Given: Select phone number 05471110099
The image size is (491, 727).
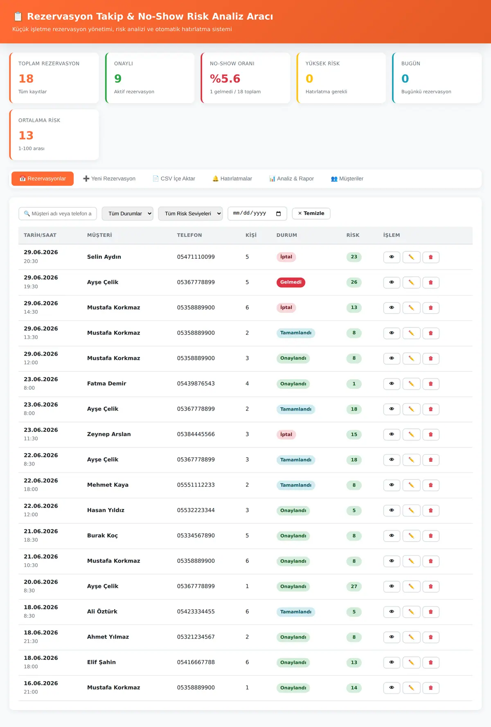Looking at the screenshot, I should click(x=196, y=257).
